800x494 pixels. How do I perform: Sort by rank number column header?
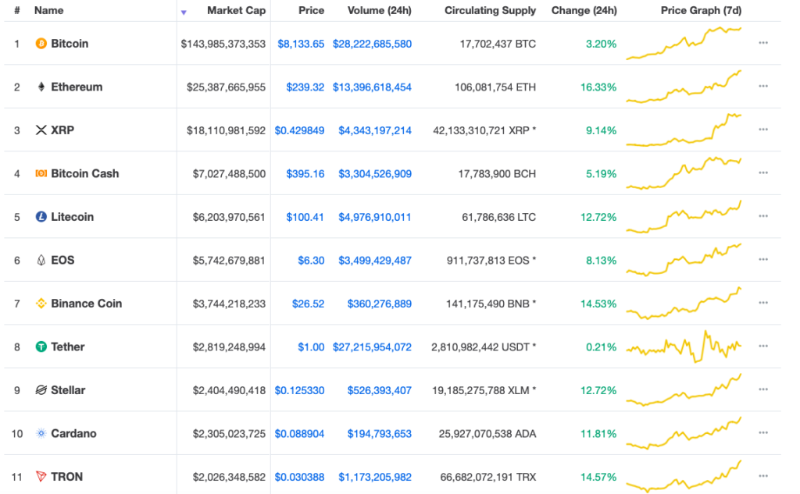(17, 10)
